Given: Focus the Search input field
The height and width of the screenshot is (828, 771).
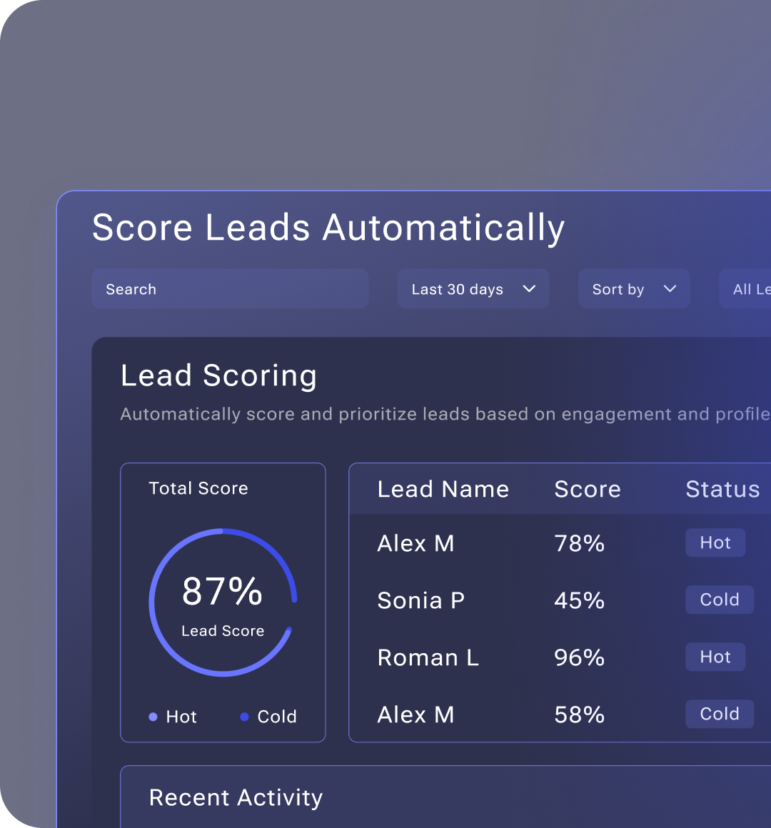Looking at the screenshot, I should coord(230,289).
